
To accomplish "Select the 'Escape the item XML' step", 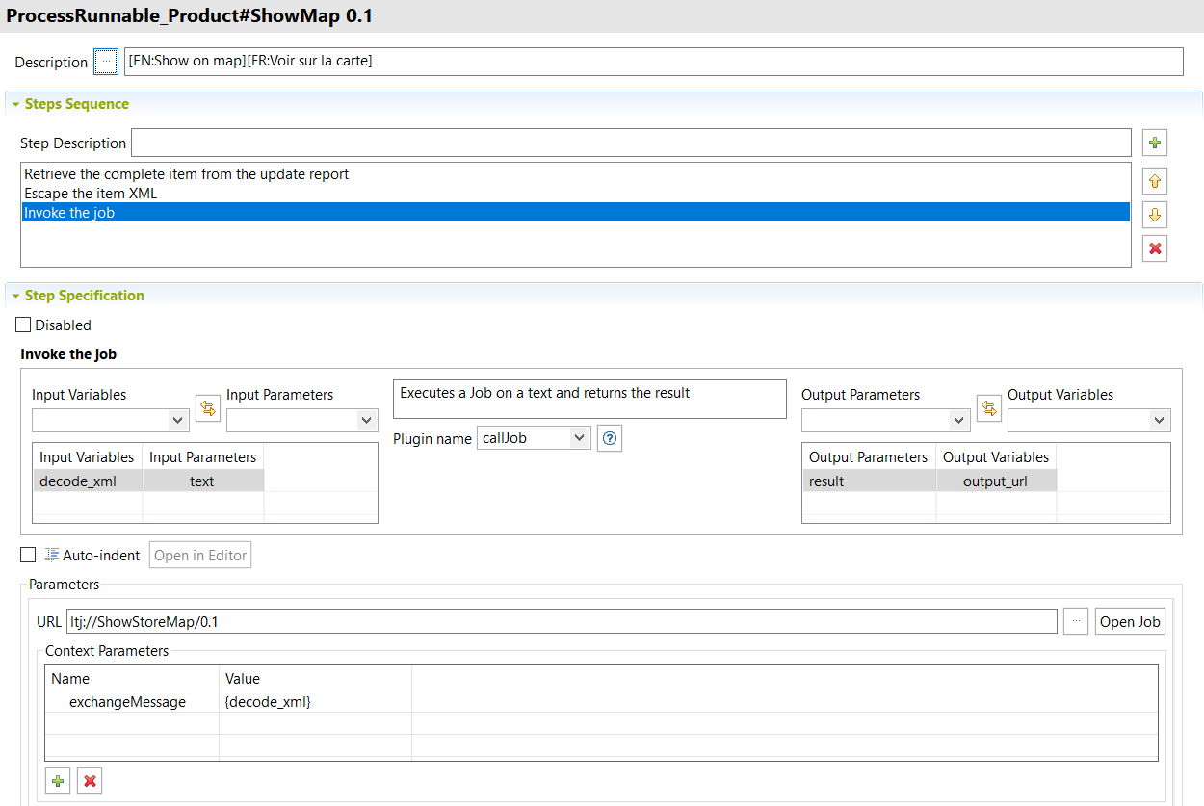I will click(x=91, y=194).
